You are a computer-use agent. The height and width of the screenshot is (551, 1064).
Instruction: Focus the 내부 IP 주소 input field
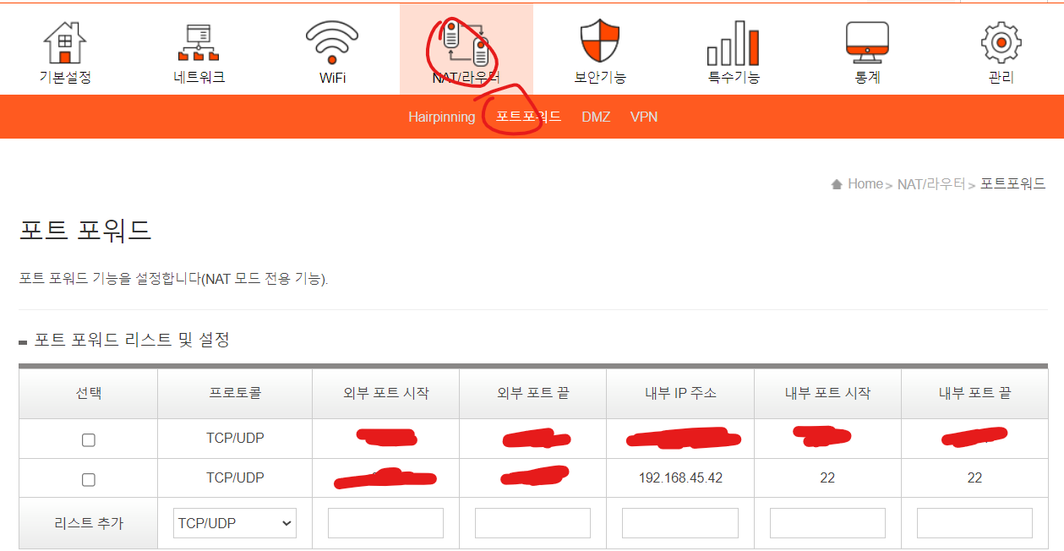[679, 524]
